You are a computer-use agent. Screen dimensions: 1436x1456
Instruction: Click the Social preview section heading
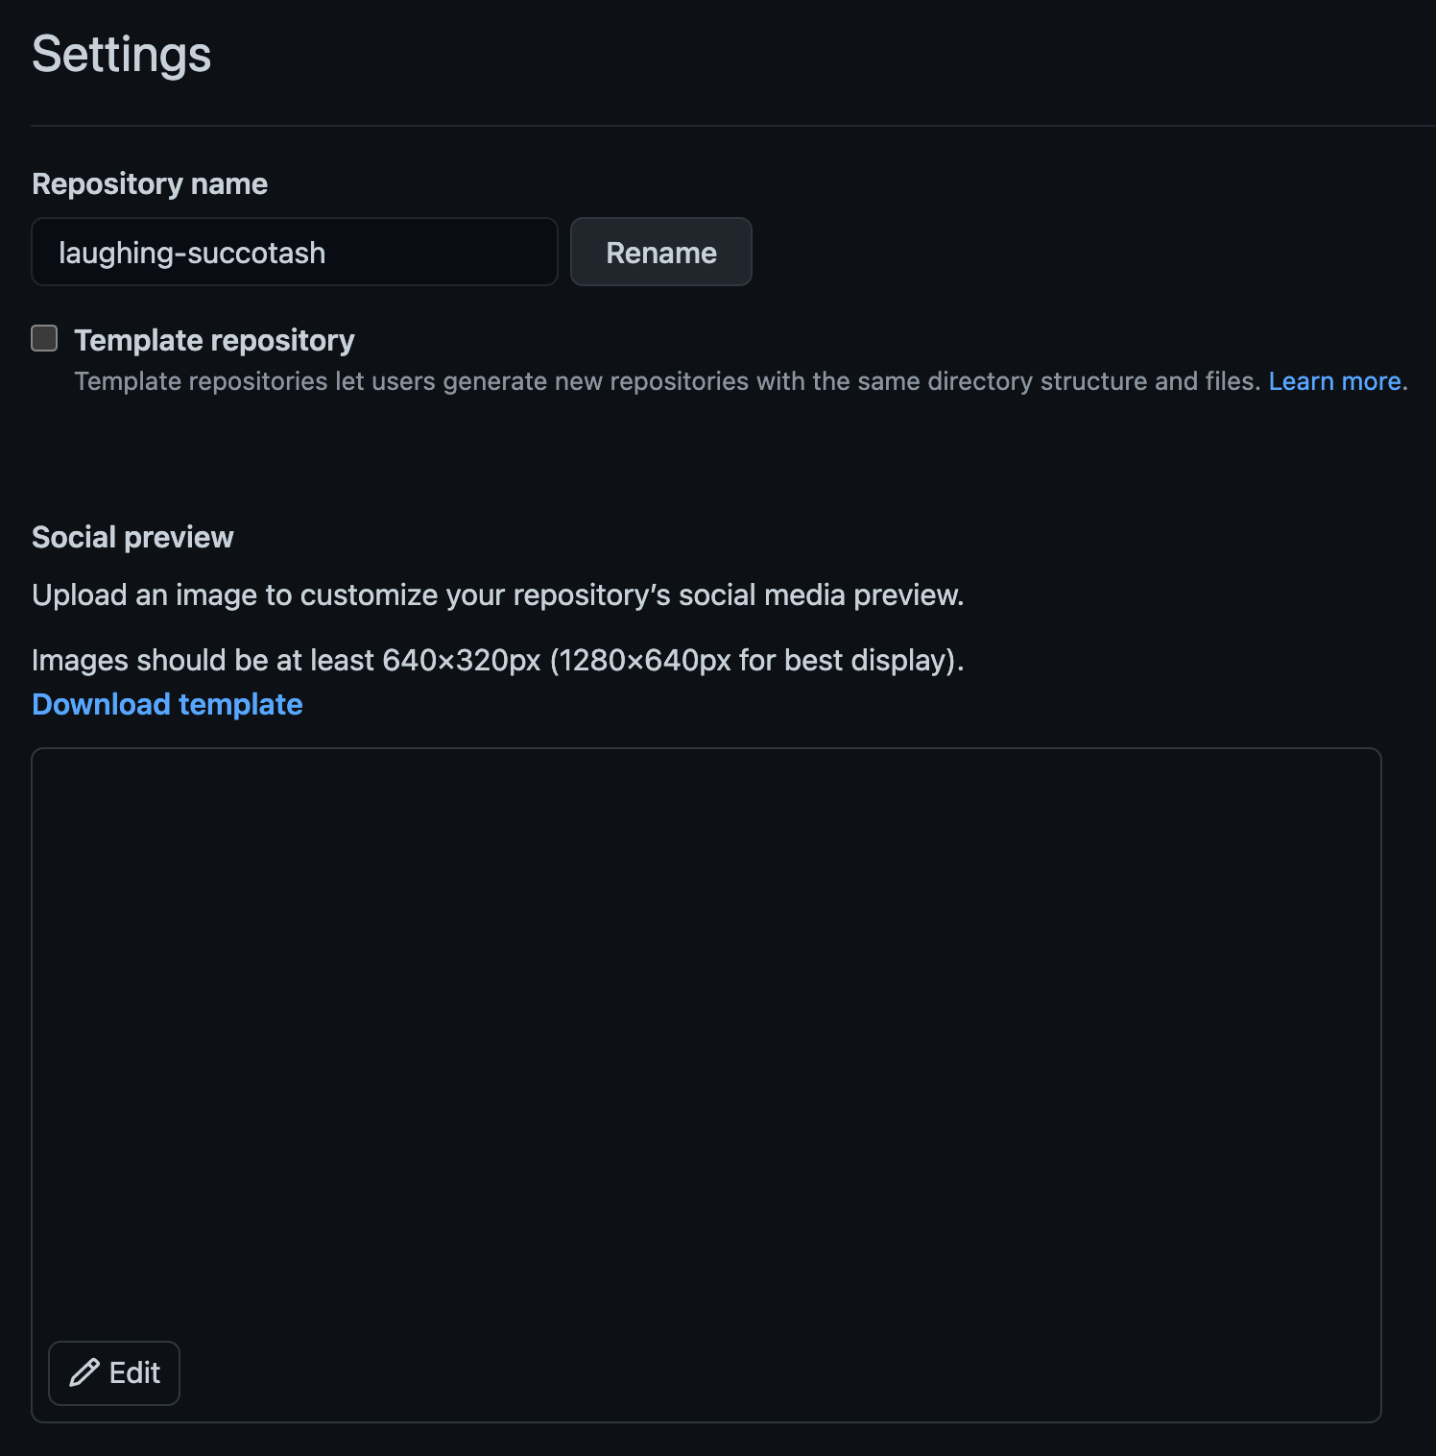pos(132,537)
